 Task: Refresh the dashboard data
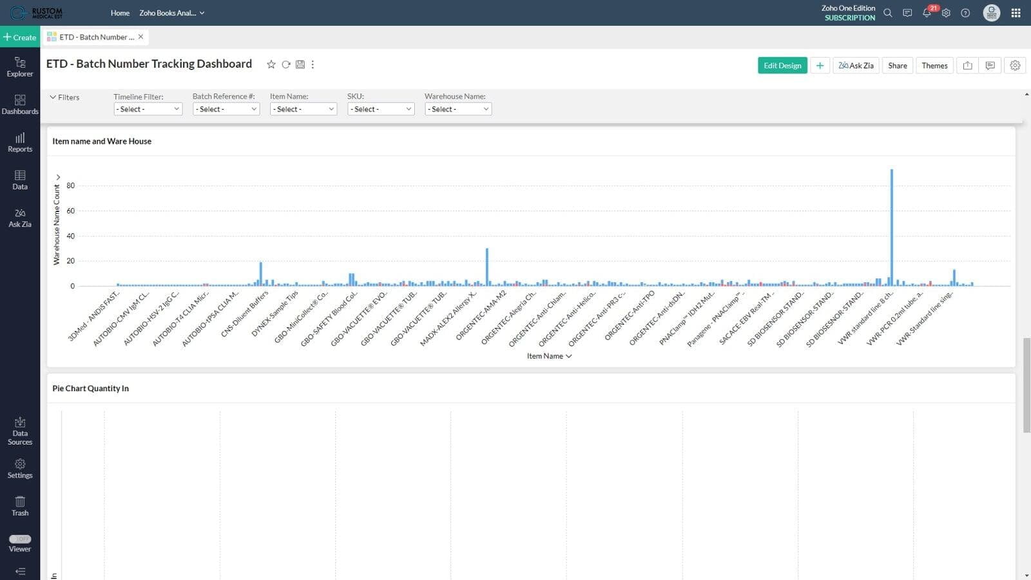(x=286, y=64)
